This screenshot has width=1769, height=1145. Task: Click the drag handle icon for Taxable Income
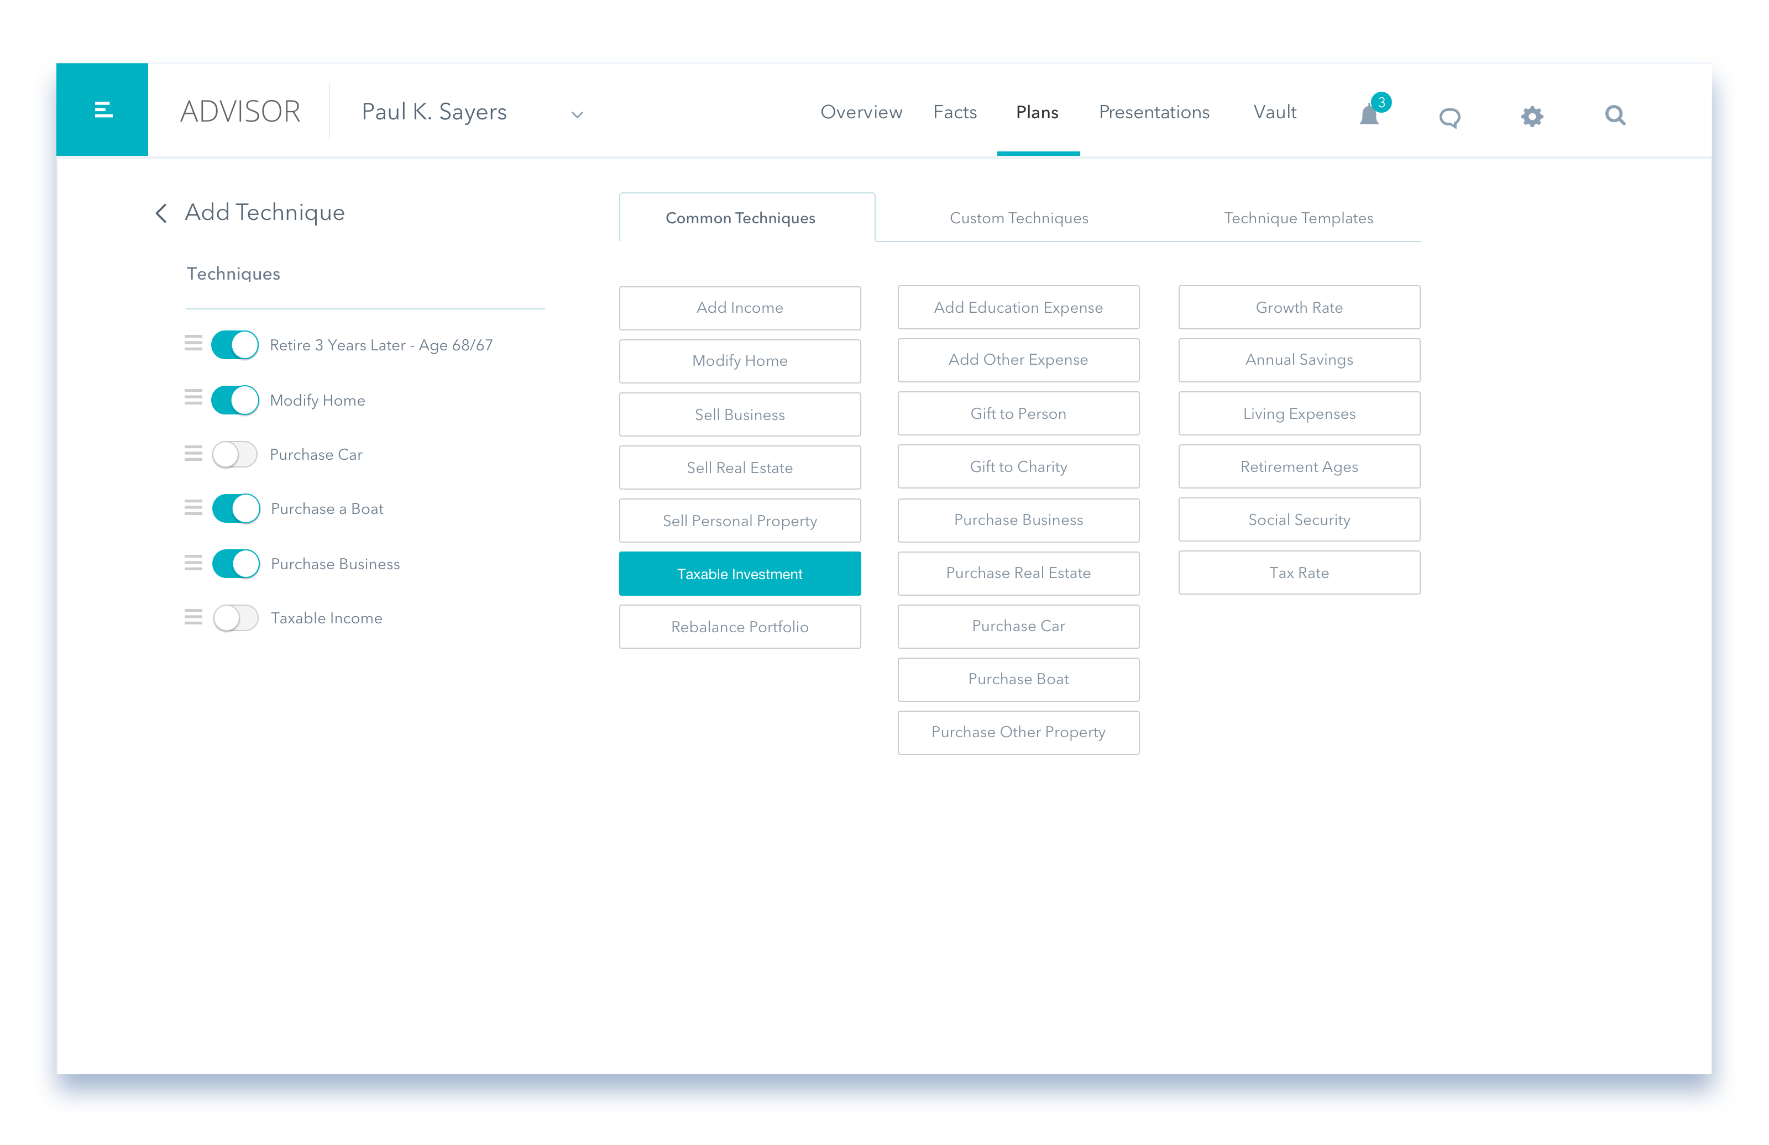[x=193, y=618]
